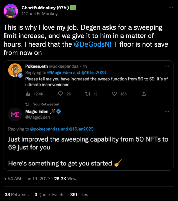Click the reply bubble icon with 26
This screenshot has width=178, height=201.
[60, 94]
